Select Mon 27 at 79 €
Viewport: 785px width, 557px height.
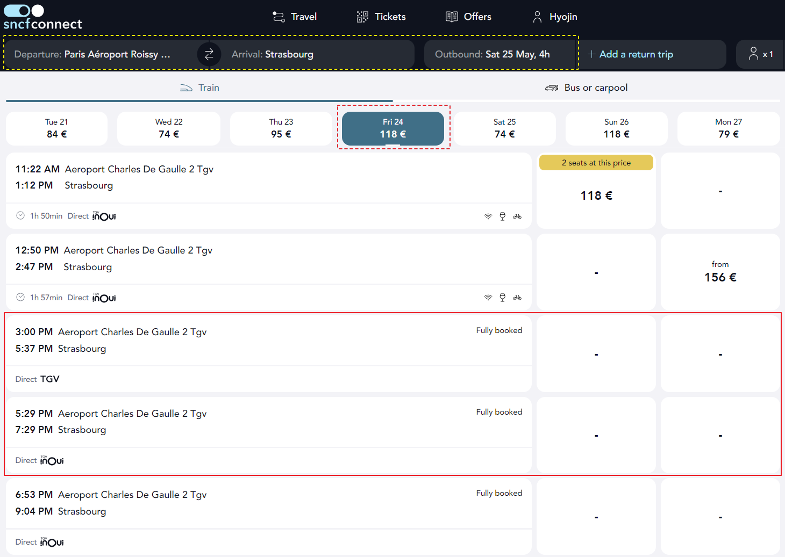coord(729,128)
